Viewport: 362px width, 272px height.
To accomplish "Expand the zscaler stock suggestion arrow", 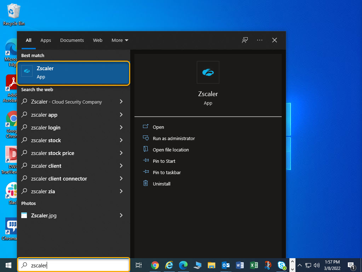I will [121, 140].
